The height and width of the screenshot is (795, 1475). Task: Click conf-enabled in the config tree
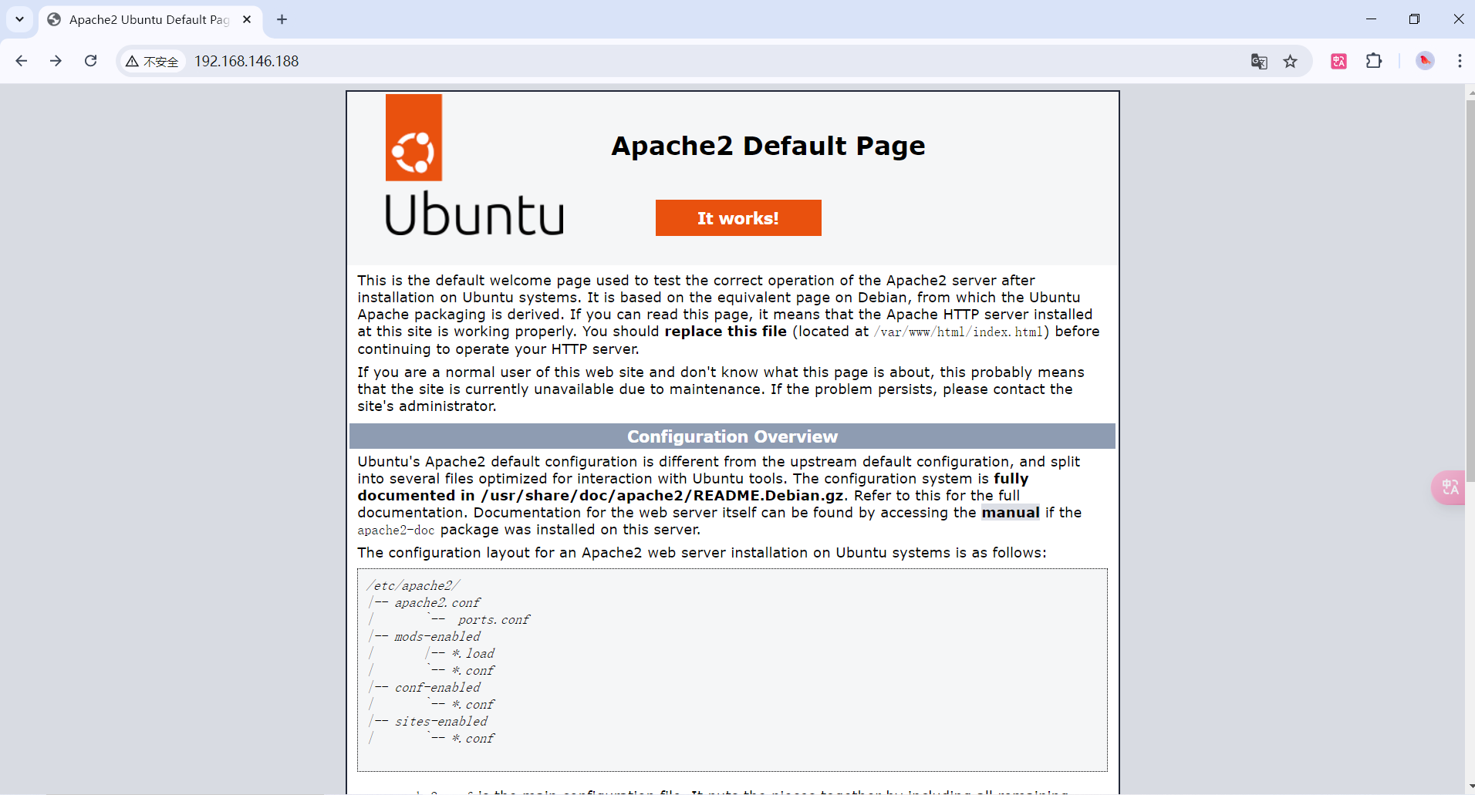pyautogui.click(x=437, y=688)
